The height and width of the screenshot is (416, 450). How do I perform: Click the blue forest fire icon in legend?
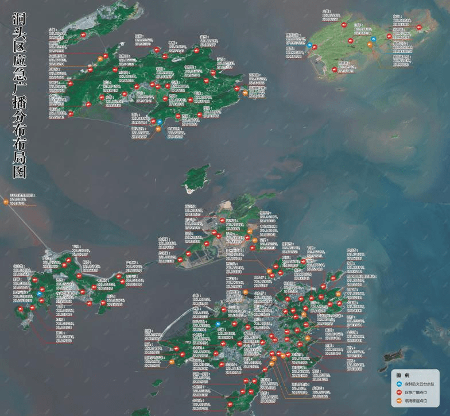[x=399, y=384]
